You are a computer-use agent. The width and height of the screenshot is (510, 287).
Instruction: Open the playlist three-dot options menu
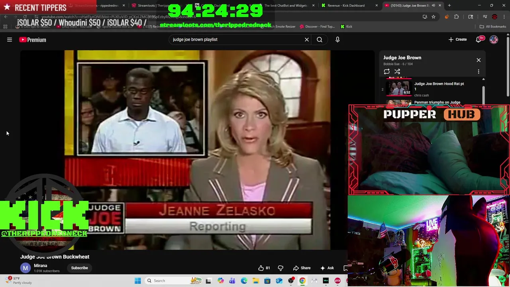479,72
